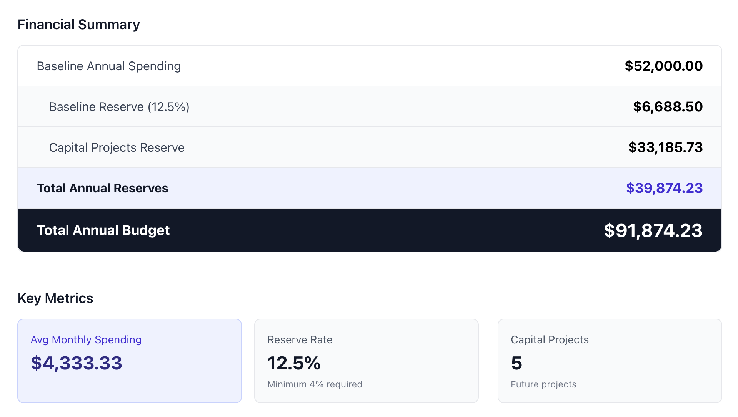Click the $4,333.33 monthly spending figure
738x417 pixels.
coord(77,363)
